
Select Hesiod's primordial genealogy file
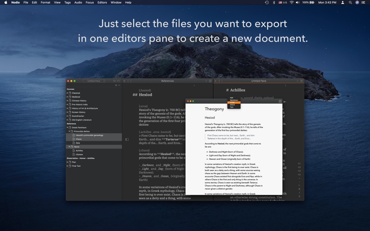pyautogui.click(x=94, y=135)
